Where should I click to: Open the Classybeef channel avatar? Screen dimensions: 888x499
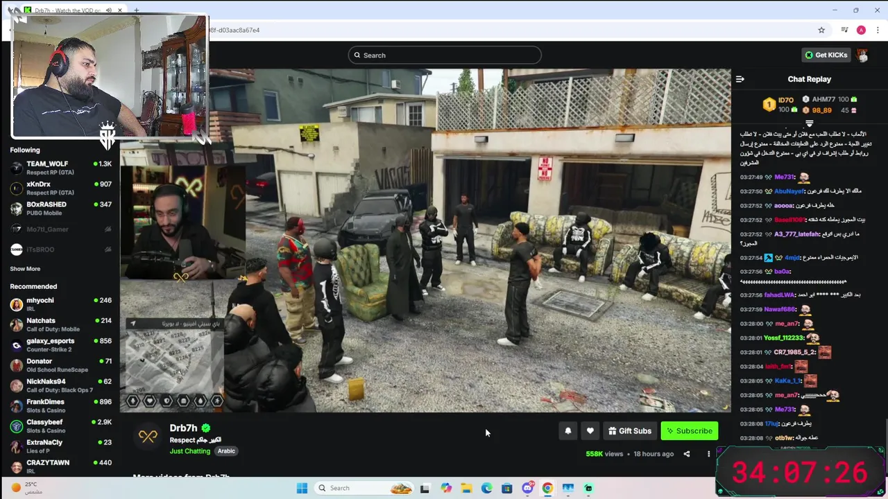point(17,426)
